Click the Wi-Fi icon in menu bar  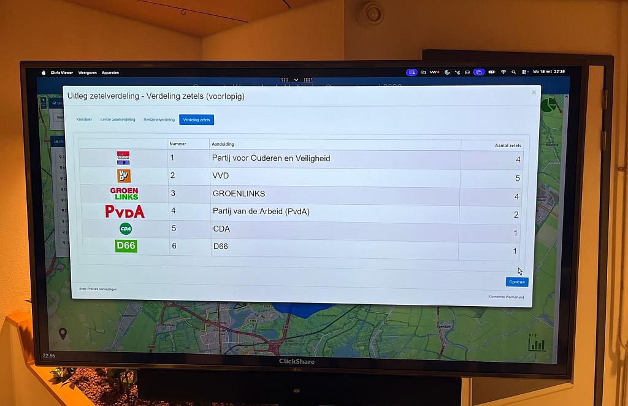[x=504, y=72]
